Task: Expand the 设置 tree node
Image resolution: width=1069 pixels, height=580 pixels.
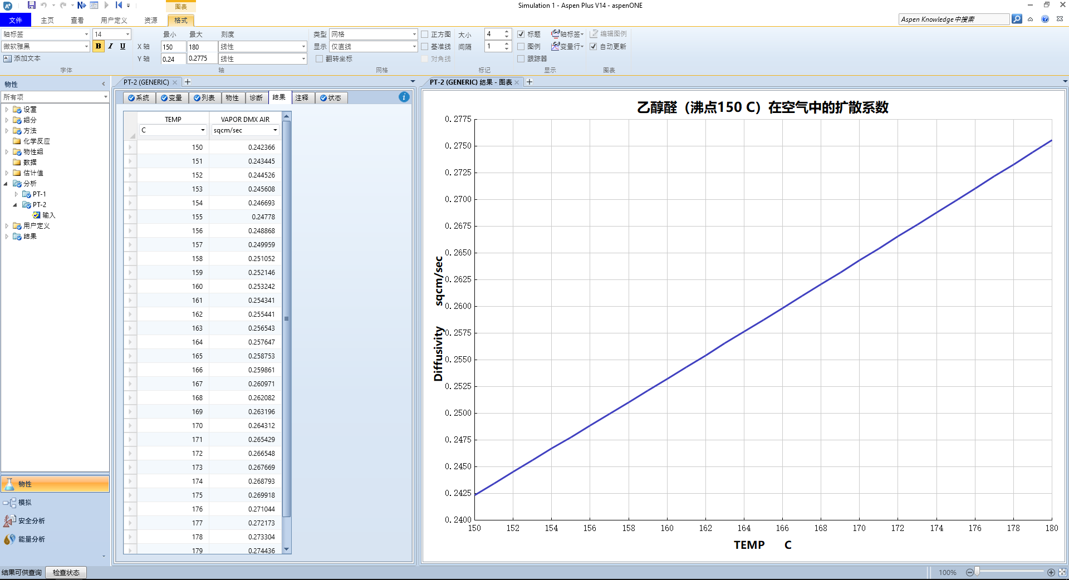Action: pyautogui.click(x=7, y=110)
